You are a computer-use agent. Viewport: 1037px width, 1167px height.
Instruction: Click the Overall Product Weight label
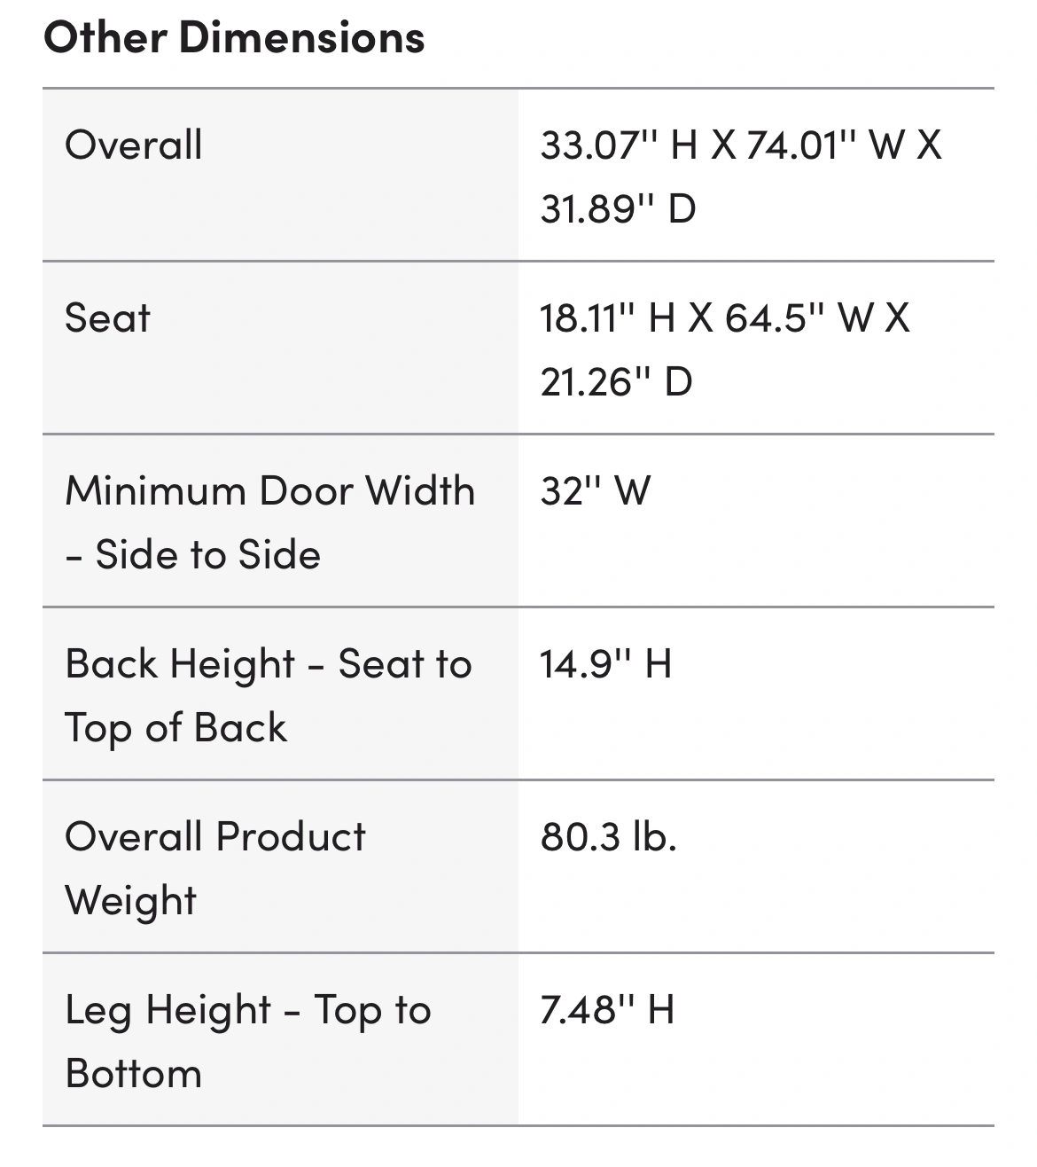215,836
